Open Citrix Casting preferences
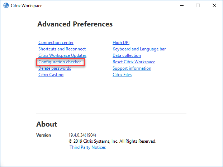223x167 pixels. [x=51, y=75]
